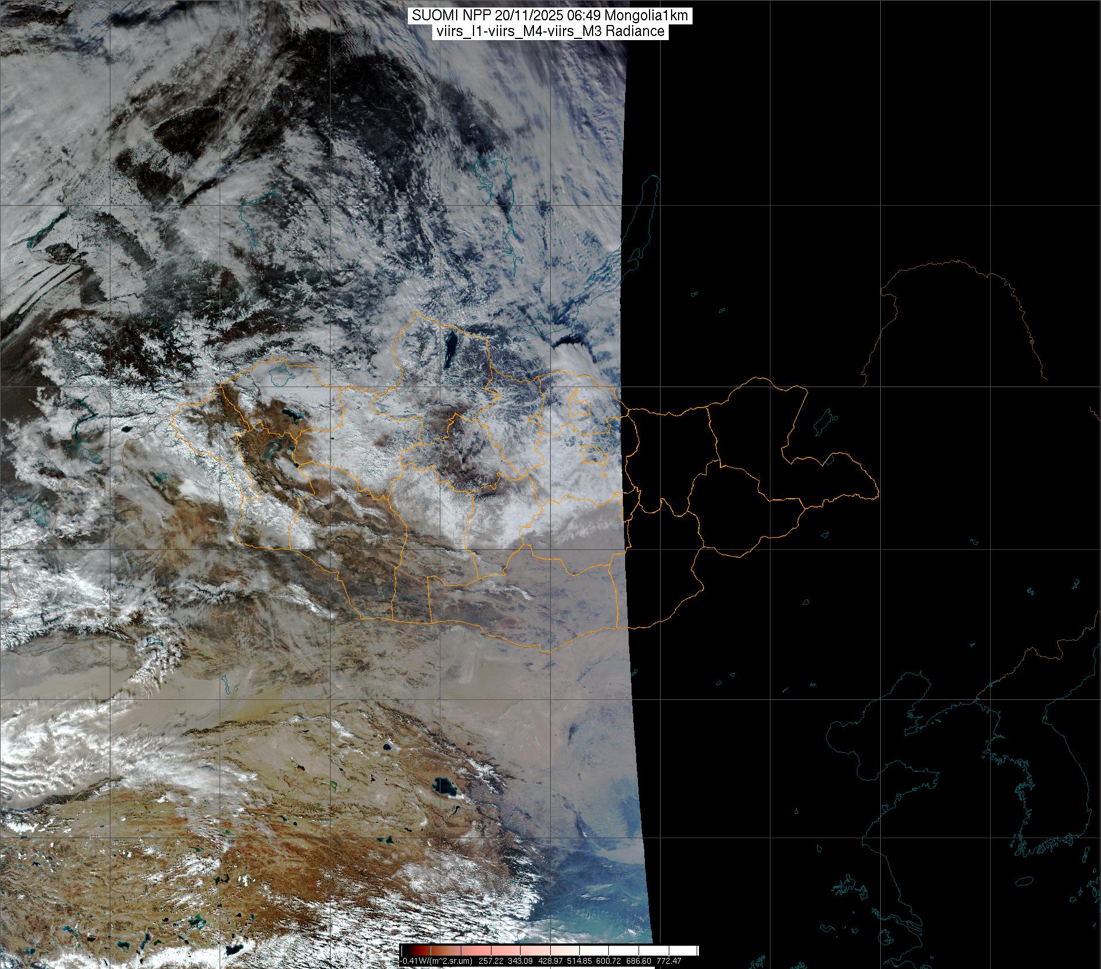Click the 428.97 colorbar value label
1101x969 pixels.
(x=550, y=961)
